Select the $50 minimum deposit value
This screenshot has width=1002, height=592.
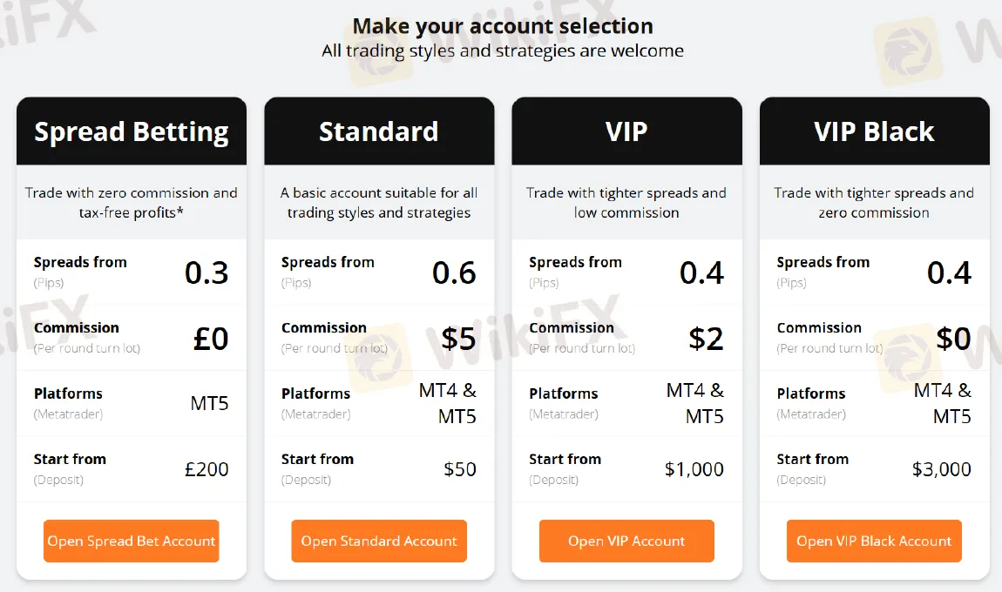pyautogui.click(x=460, y=469)
